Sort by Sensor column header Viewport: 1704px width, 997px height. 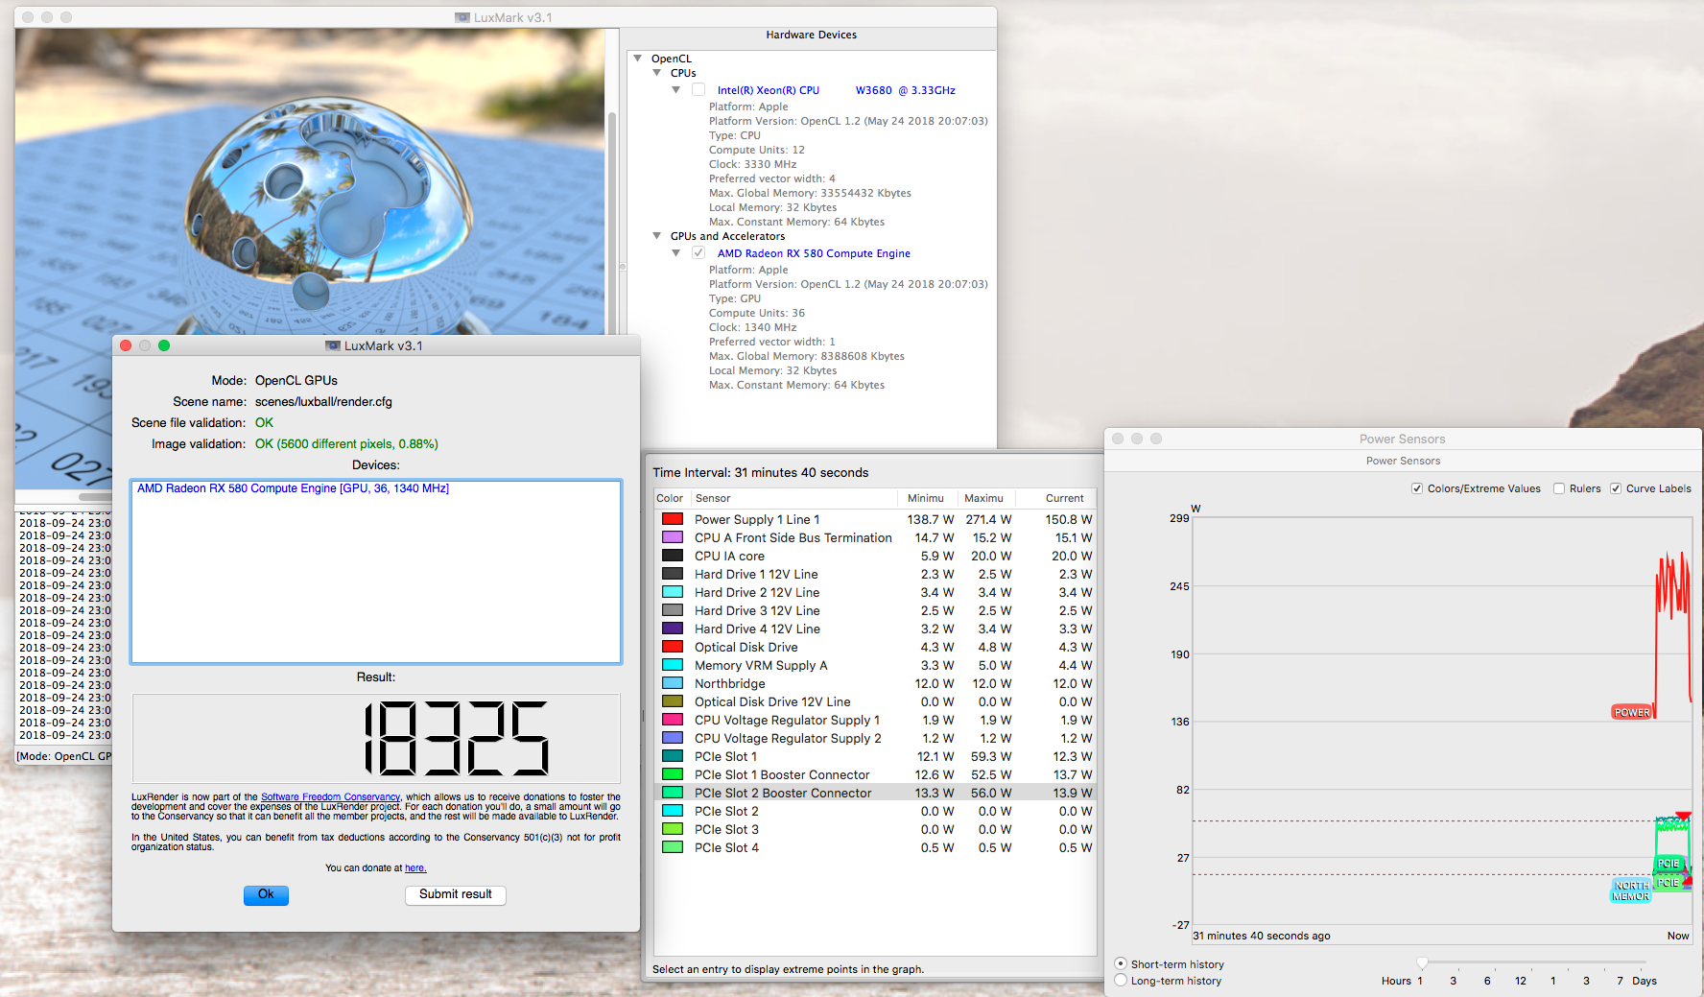click(x=793, y=498)
